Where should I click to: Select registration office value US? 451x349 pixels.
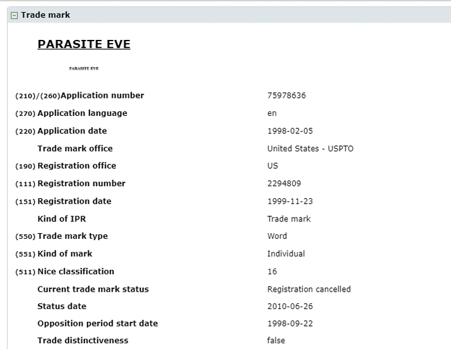click(x=273, y=166)
